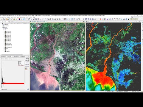Collapse the product root node in Product Explorer
This screenshot has width=143, height=107.
click(1, 23)
